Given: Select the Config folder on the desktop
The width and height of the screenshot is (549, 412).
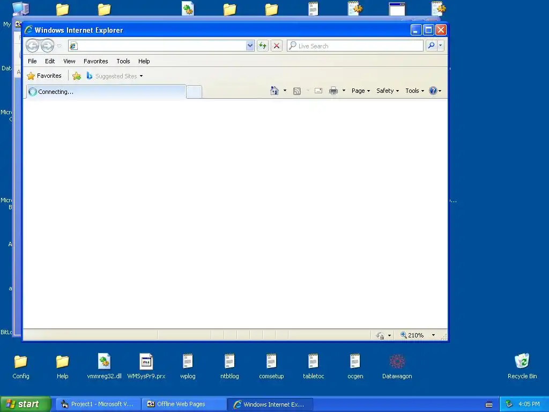Looking at the screenshot, I should 21,366.
